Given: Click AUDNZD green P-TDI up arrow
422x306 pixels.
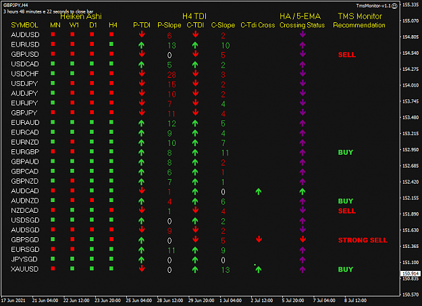Looking at the screenshot, I should pyautogui.click(x=141, y=201).
